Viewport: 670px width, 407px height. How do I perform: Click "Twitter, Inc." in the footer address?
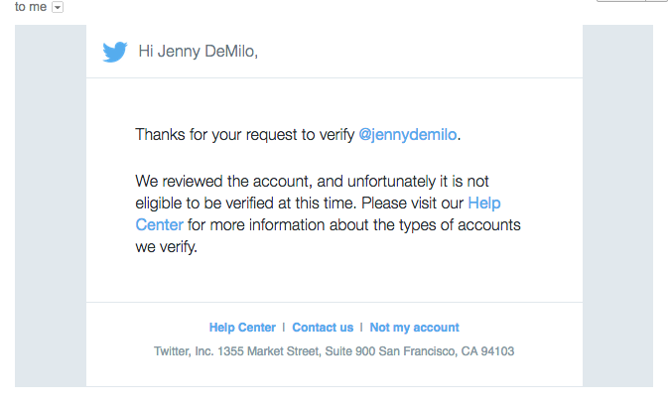coord(184,351)
